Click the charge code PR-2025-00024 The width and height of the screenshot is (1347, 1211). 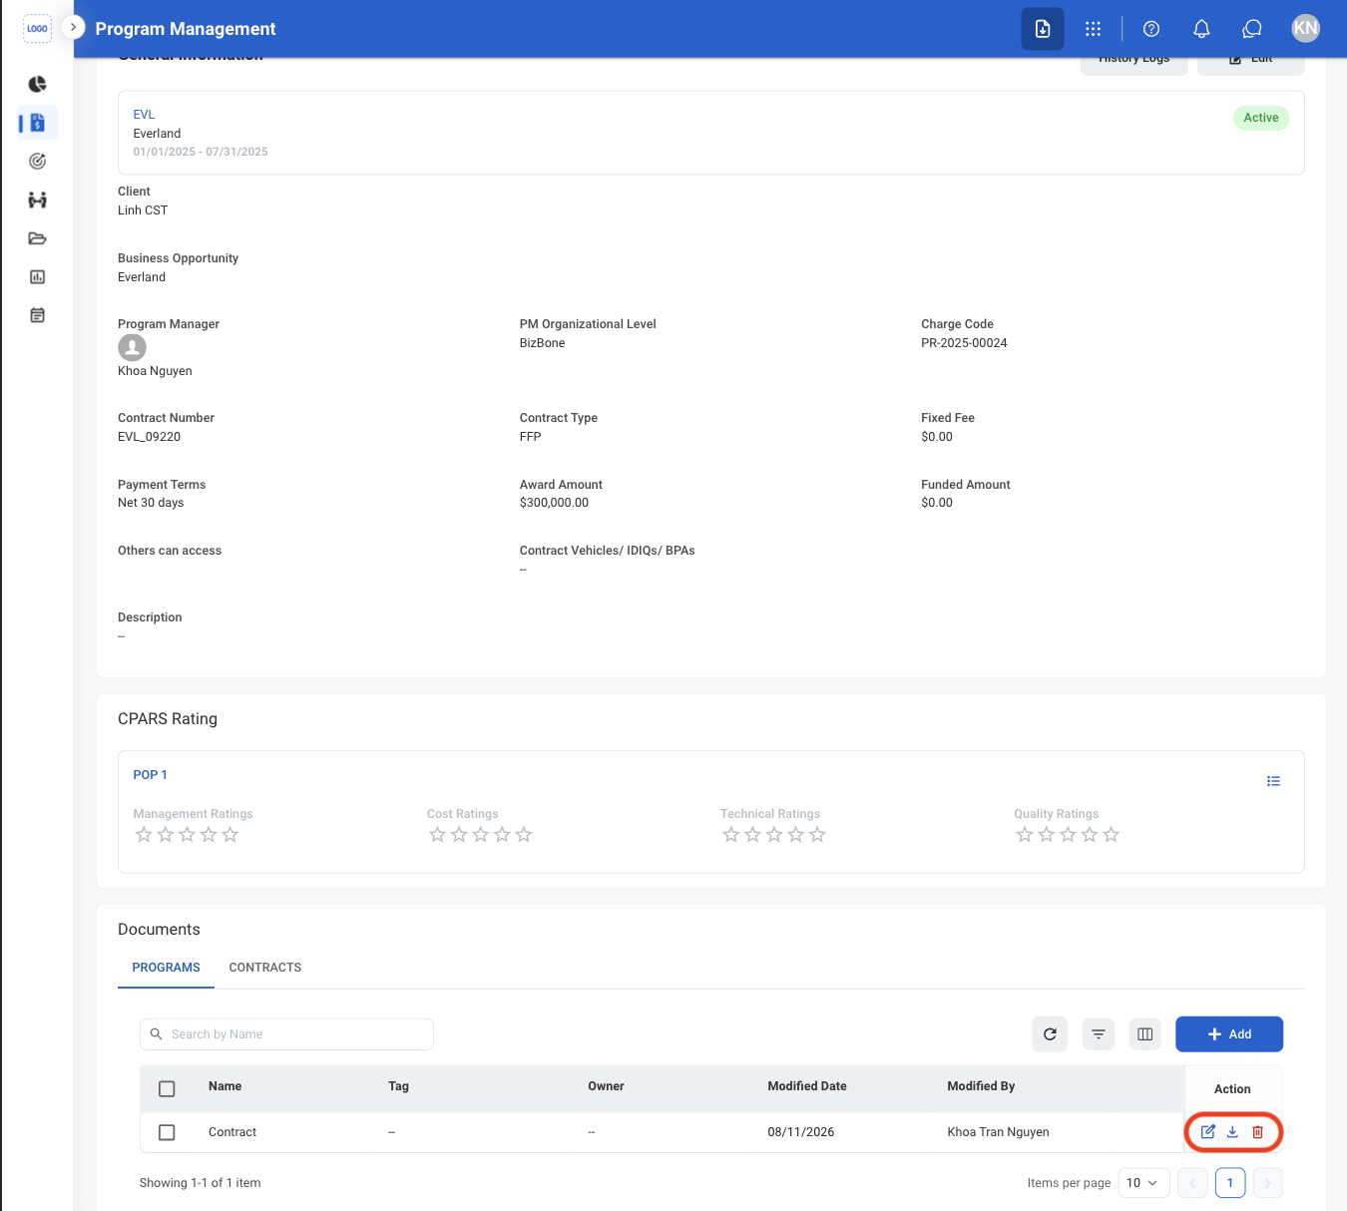point(964,343)
